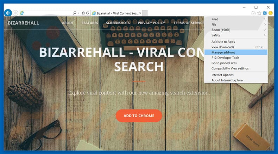This screenshot has height=154, width=278.
Task: Click the 'Explore viral content' tagline text
Action: click(139, 93)
